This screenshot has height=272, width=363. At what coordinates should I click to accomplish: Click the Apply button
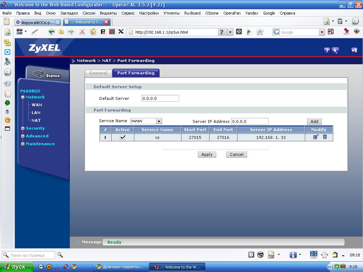[x=207, y=154]
